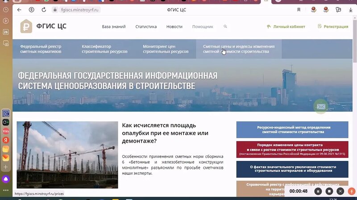Open the calendar 26 icon in sidebar

(6, 32)
